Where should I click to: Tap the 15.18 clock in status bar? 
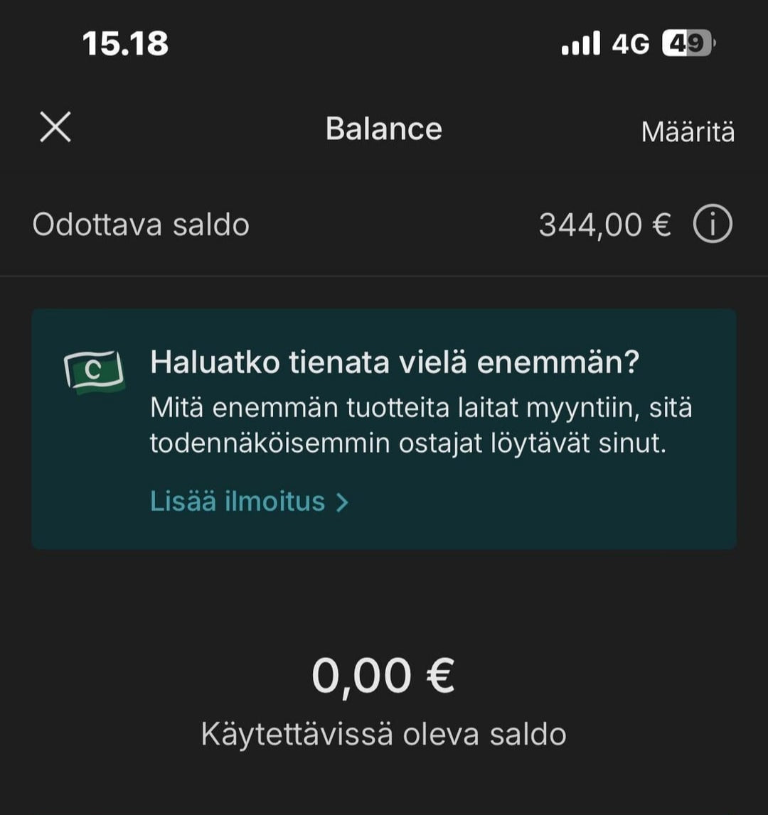[126, 44]
